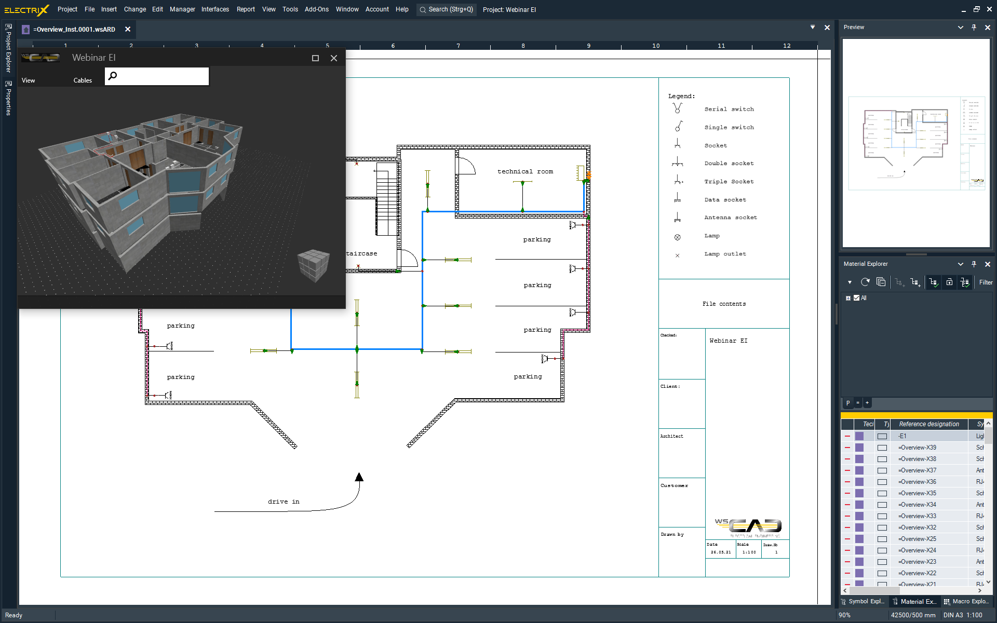Open the Cables menu in Webinar EI window
Image resolution: width=997 pixels, height=623 pixels.
click(83, 80)
